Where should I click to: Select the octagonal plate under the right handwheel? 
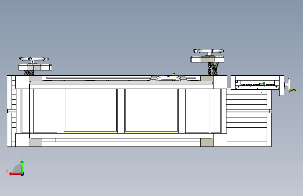pos(207,59)
